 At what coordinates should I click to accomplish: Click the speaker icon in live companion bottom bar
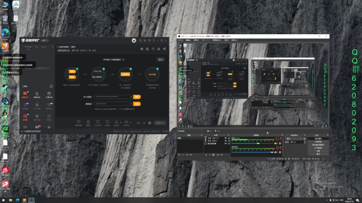pos(126,122)
